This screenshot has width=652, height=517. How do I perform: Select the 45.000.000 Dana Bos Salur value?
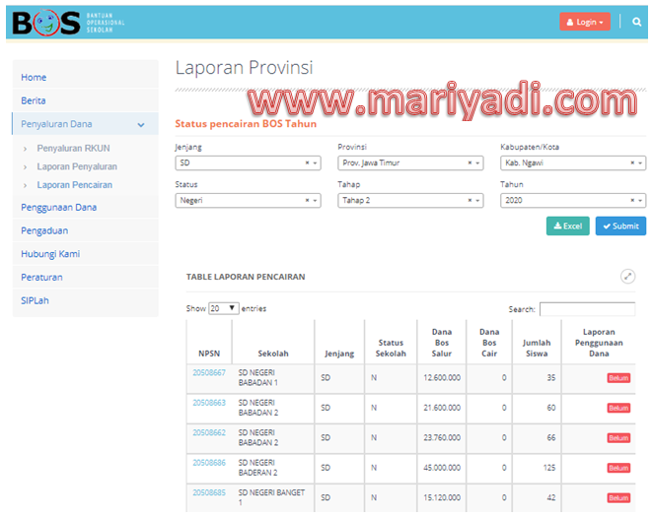coord(442,467)
